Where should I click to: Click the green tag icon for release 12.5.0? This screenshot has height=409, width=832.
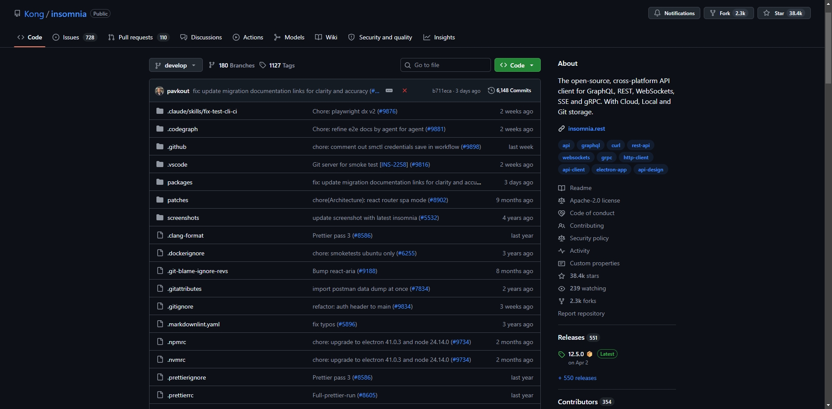click(x=562, y=354)
